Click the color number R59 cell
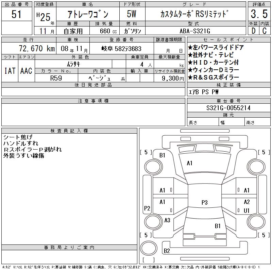 coord(56,78)
